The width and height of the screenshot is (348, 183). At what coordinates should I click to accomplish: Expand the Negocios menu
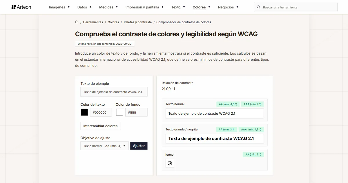pos(228,7)
